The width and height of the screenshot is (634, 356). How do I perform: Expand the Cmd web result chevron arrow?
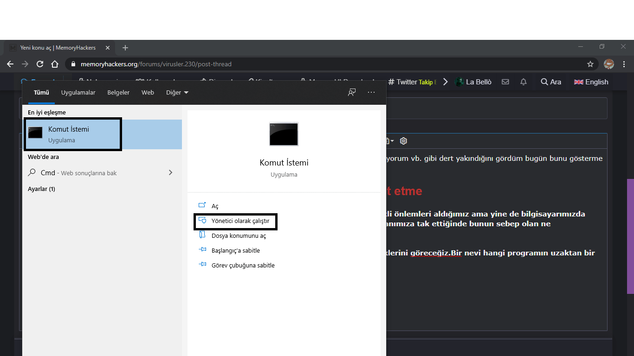click(x=170, y=172)
